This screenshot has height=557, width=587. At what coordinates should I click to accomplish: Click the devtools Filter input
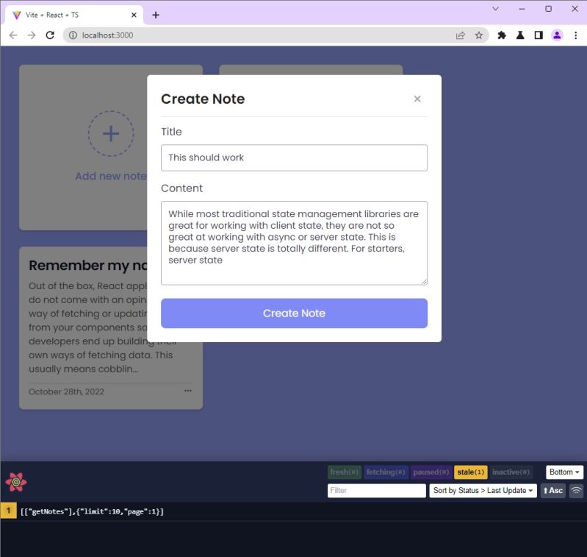(377, 491)
